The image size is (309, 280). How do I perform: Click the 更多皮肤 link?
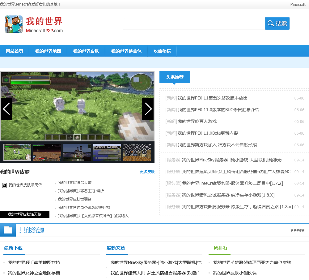click(x=147, y=172)
